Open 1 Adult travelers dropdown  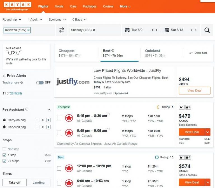pos(35,20)
